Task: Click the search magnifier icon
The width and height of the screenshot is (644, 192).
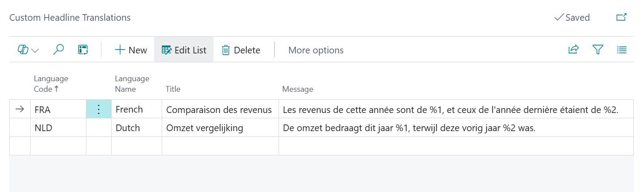Action: (x=58, y=50)
